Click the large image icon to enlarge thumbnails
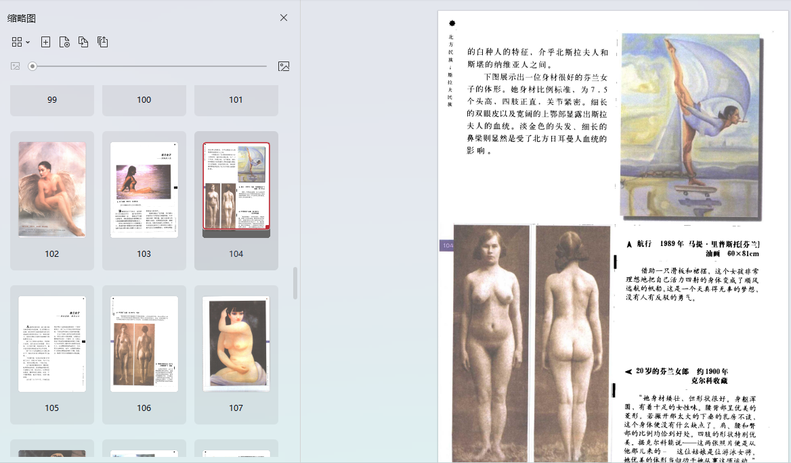 point(284,66)
